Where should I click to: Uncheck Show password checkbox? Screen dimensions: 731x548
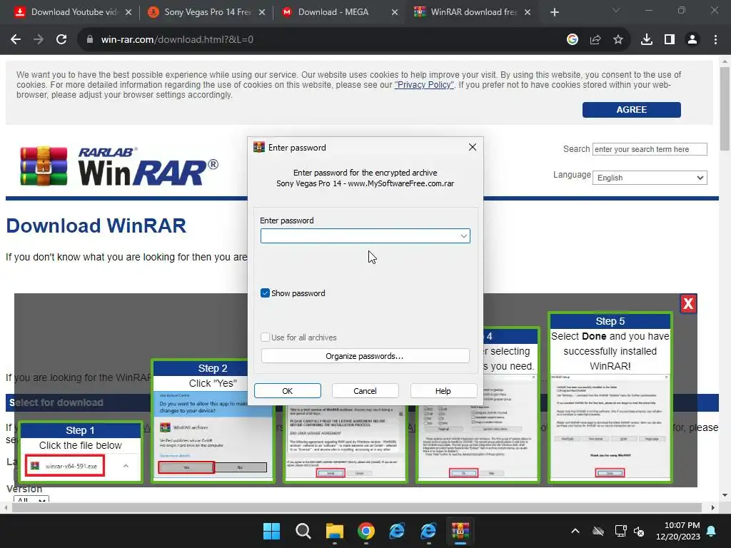click(265, 293)
